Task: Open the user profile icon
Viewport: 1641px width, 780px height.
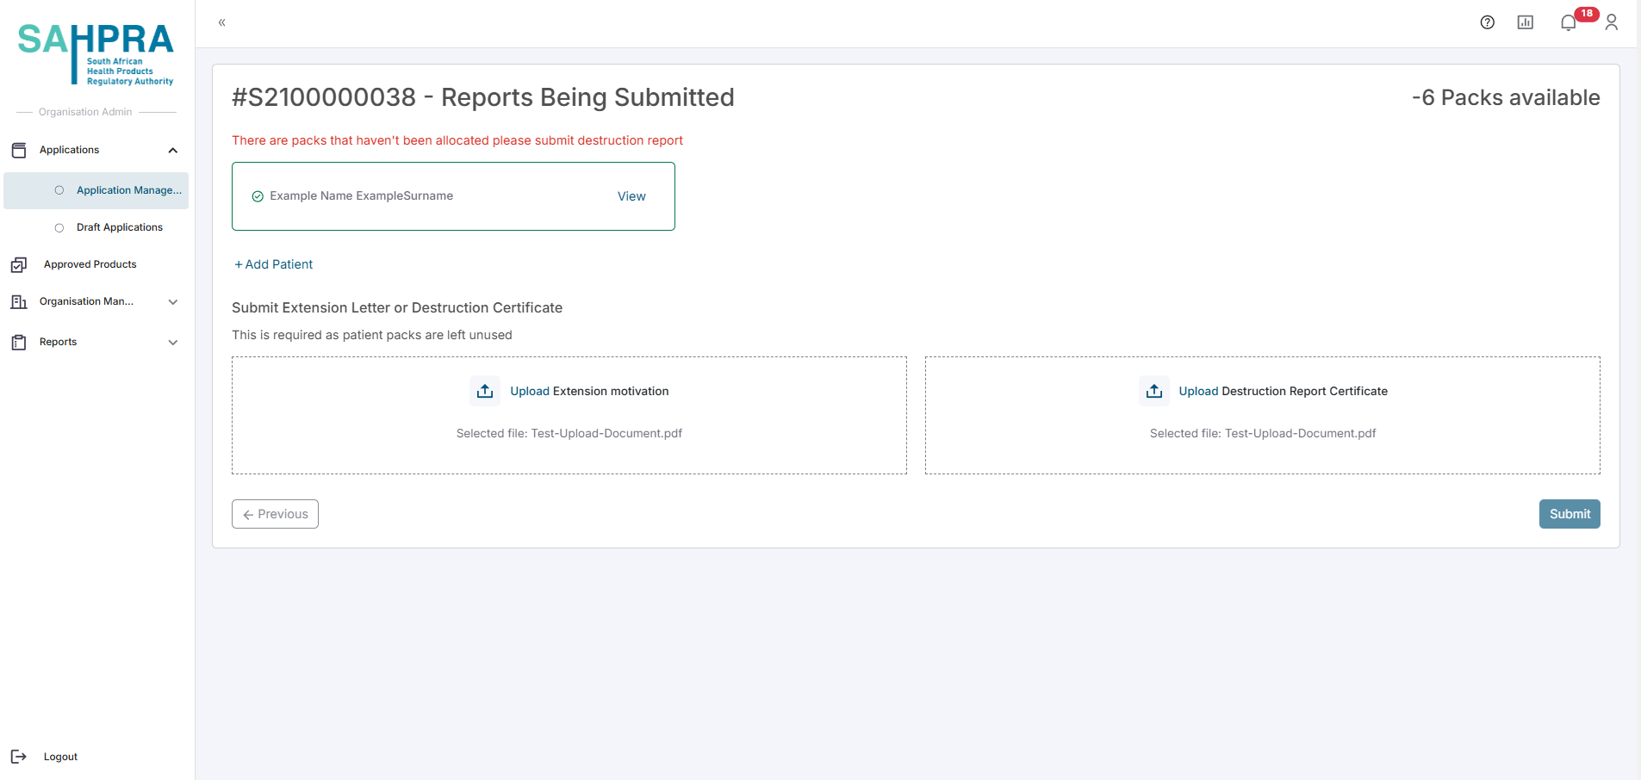Action: coord(1611,22)
